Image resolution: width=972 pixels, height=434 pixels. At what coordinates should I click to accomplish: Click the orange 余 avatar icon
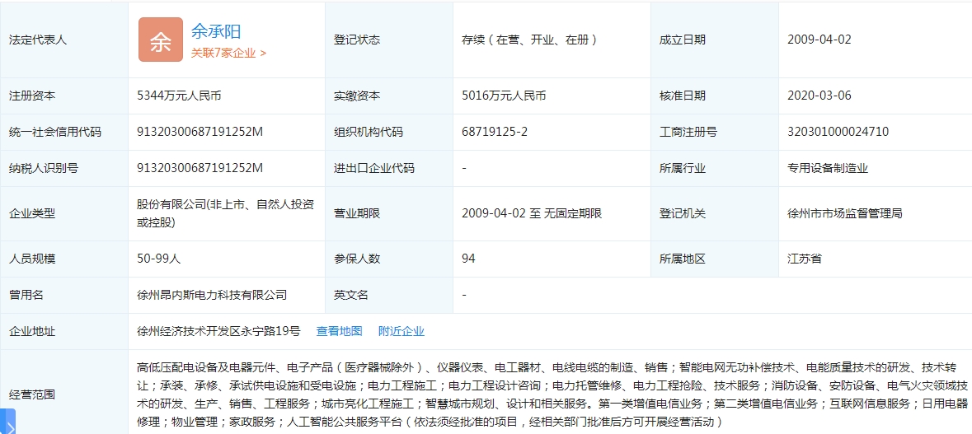pos(160,40)
